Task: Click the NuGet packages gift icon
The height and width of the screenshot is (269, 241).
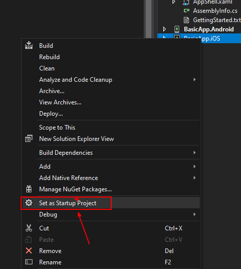Action: coord(29,189)
